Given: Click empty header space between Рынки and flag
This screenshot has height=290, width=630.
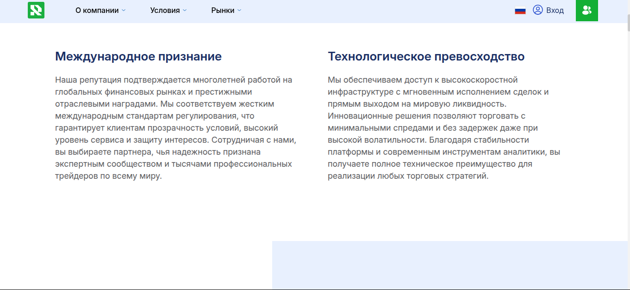Looking at the screenshot, I should pyautogui.click(x=370, y=11).
